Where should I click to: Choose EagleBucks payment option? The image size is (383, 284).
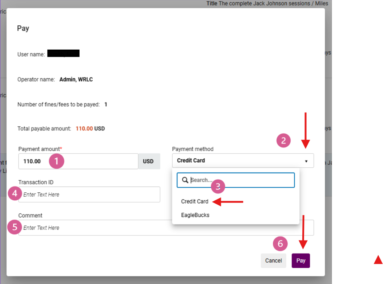click(x=195, y=215)
